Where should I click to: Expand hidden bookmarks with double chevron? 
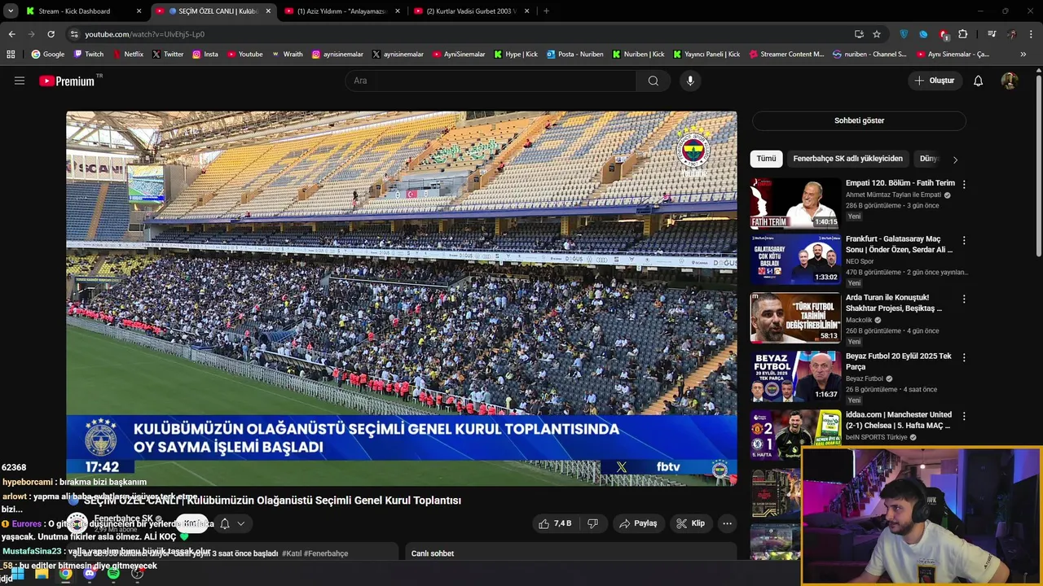coord(1023,55)
